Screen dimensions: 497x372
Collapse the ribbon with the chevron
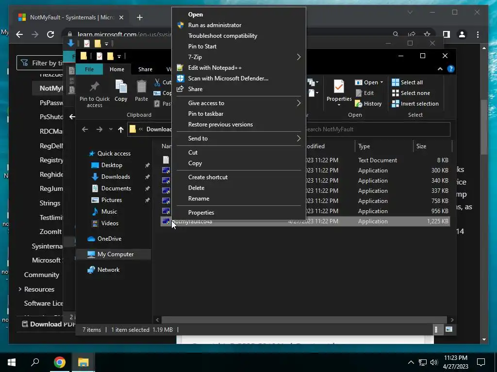[440, 69]
